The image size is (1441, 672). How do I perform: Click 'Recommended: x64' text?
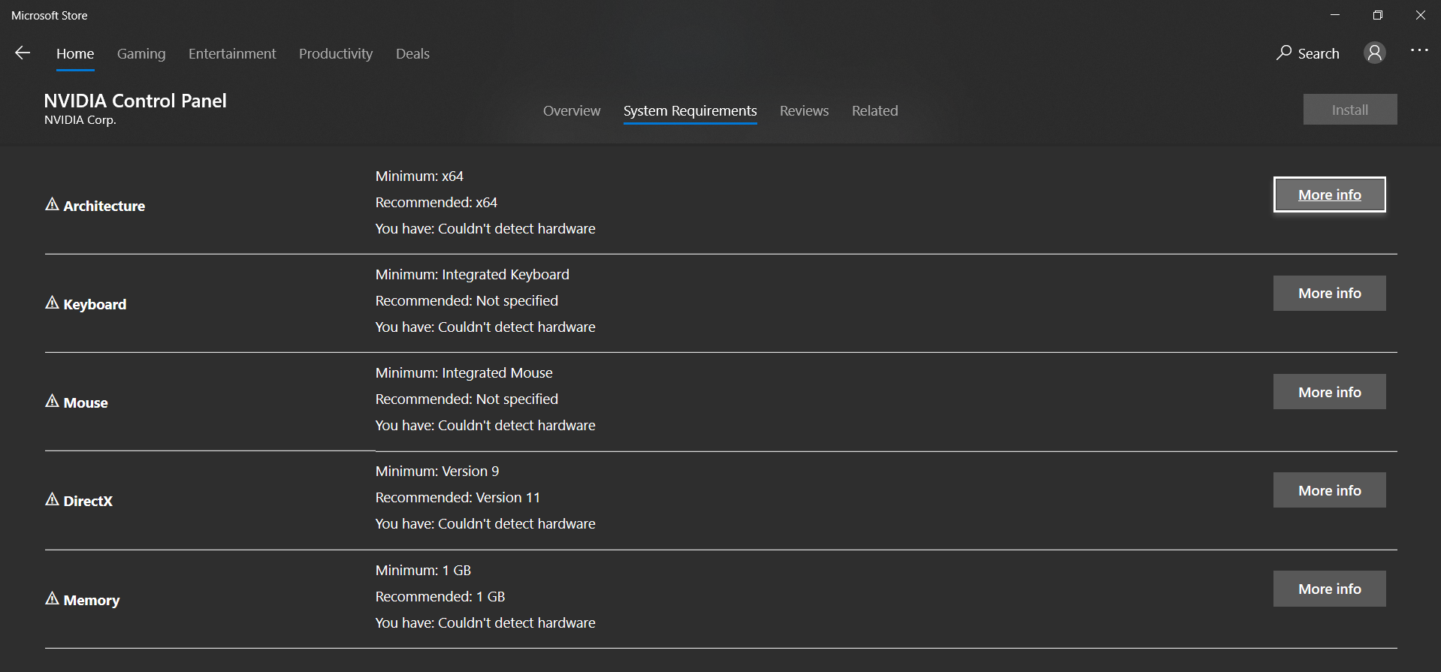click(x=436, y=202)
